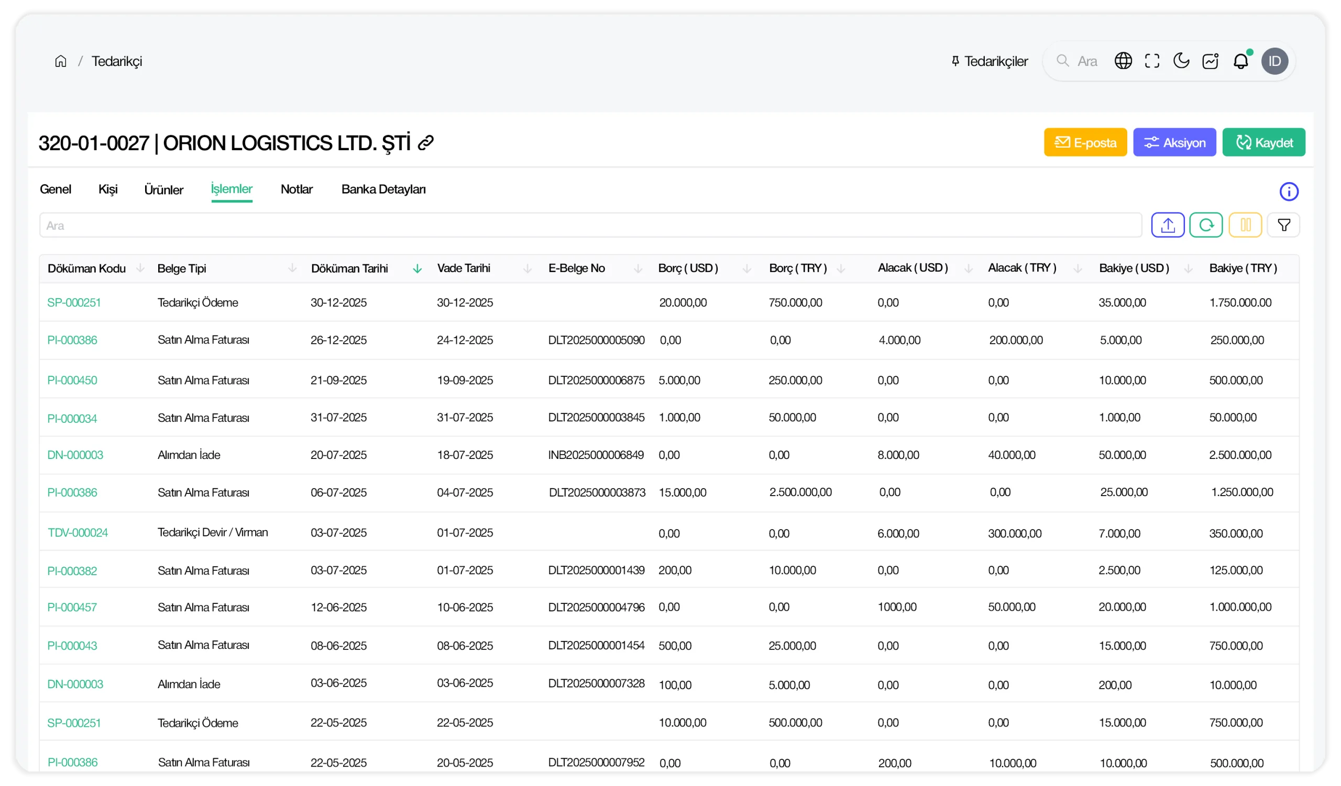Open PI-000386 dated 06-07-2025
Image resolution: width=1341 pixels, height=786 pixels.
72,492
